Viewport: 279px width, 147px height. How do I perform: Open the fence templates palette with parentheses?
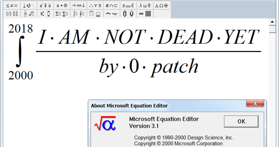pos(12,14)
